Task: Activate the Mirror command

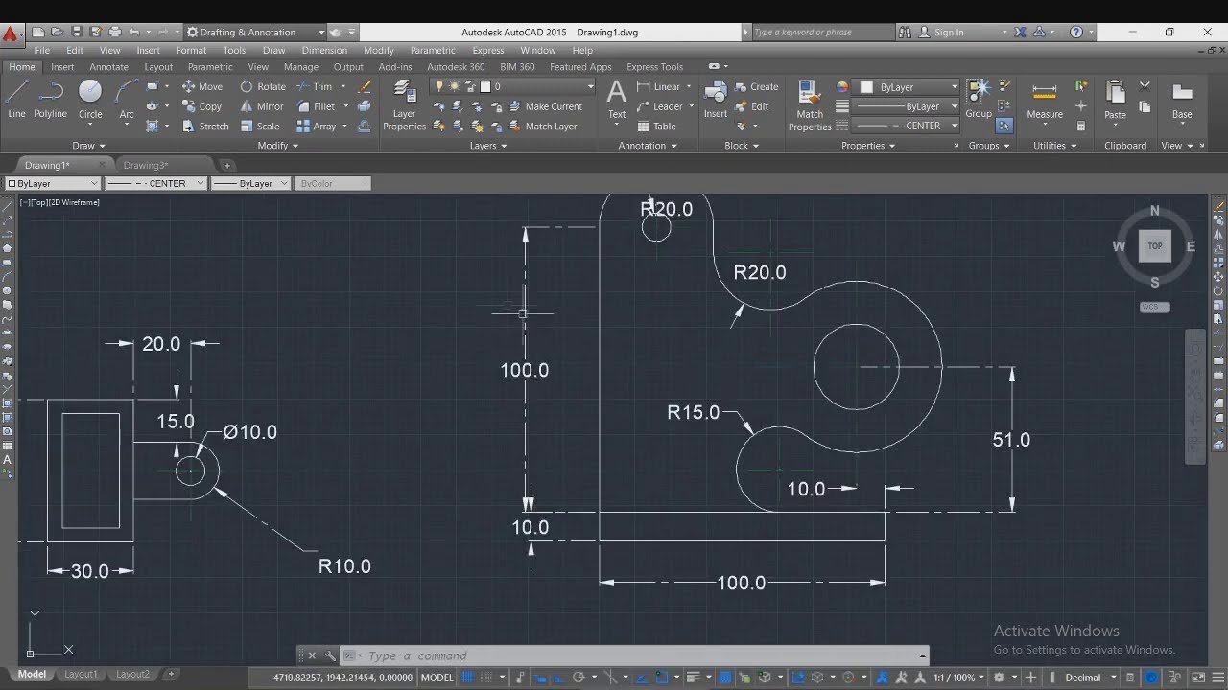Action: pos(262,106)
